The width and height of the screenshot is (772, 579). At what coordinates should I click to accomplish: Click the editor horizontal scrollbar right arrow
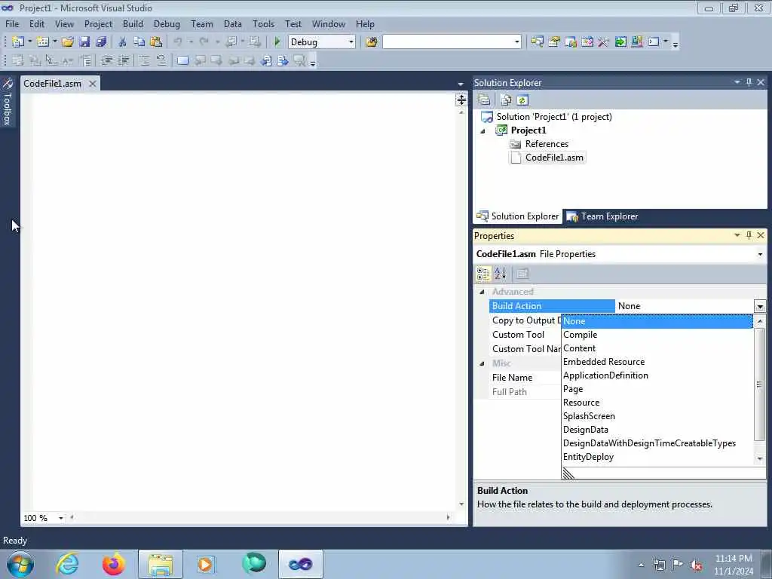tap(448, 517)
